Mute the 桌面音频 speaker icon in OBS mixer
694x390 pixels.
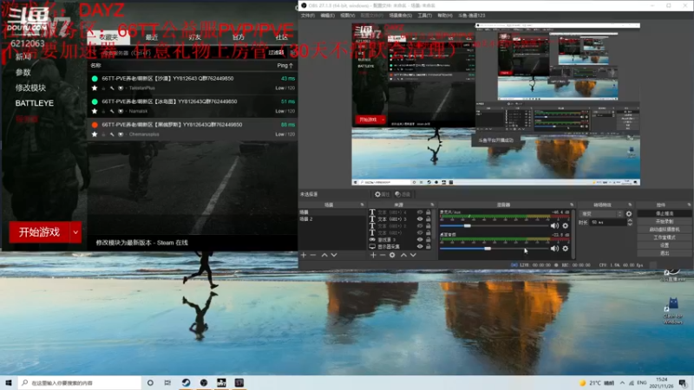tap(554, 249)
